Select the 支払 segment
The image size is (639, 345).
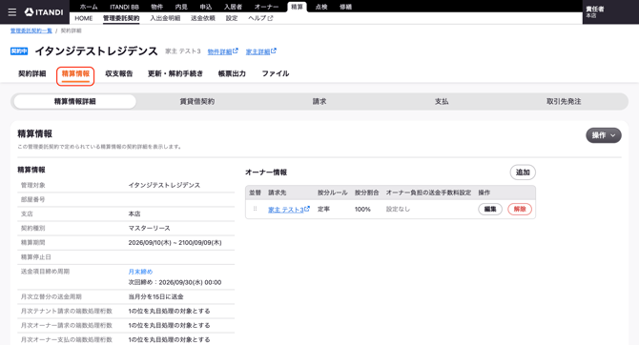click(442, 101)
